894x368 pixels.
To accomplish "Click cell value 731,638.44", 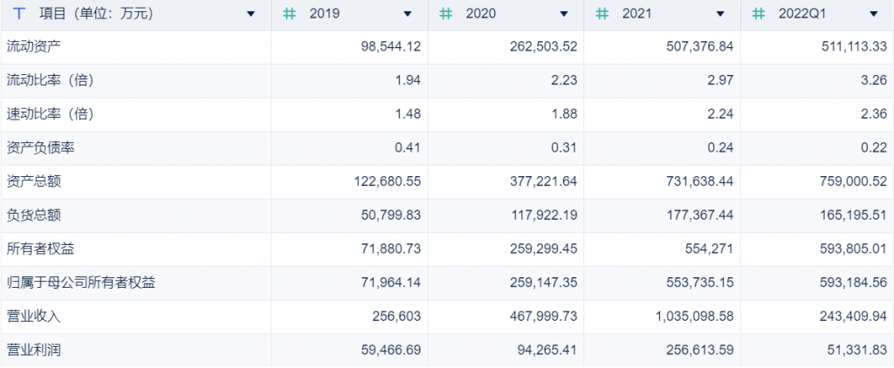I will (700, 181).
